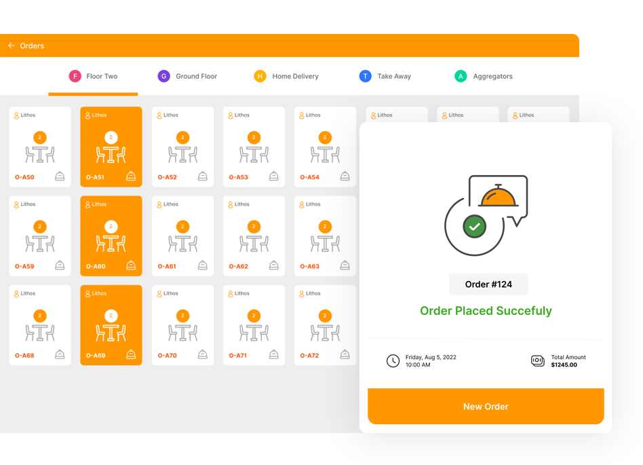Select the Floor Two tab
643x465 pixels.
[x=93, y=76]
